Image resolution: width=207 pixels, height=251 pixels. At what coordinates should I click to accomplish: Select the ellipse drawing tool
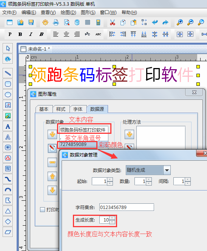pos(8,95)
